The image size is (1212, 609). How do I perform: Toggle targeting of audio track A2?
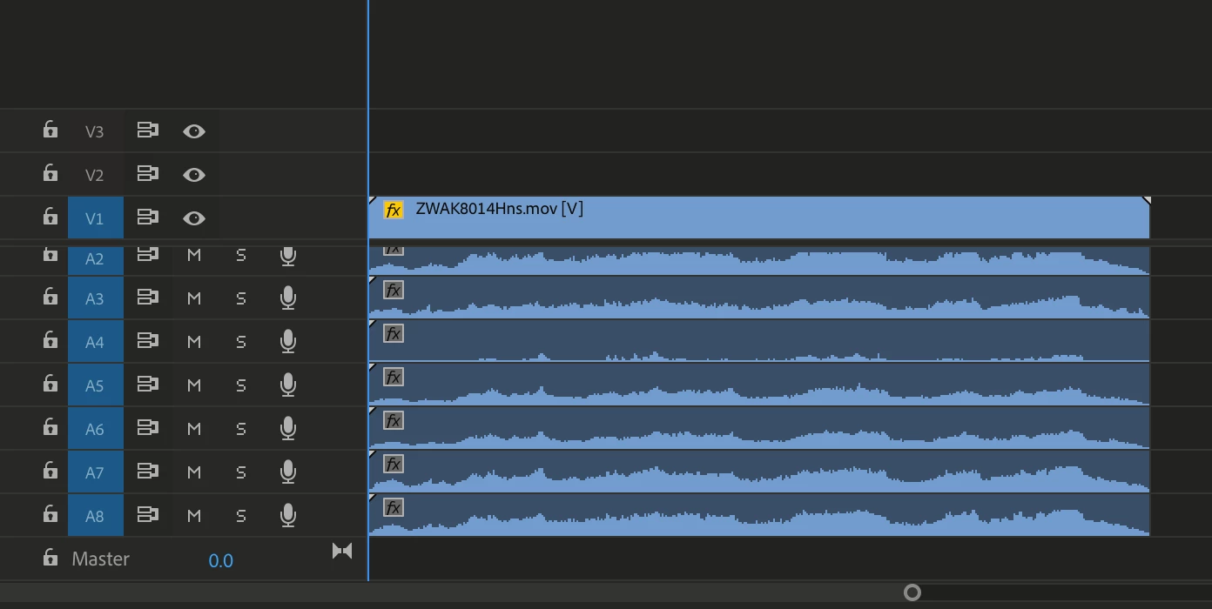point(94,259)
